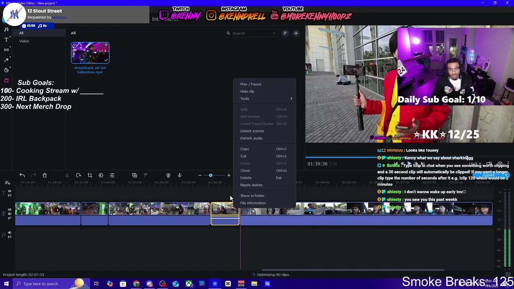Open File Explorer from taskbar
Screen dimensions: 514x289
(x=254, y=284)
